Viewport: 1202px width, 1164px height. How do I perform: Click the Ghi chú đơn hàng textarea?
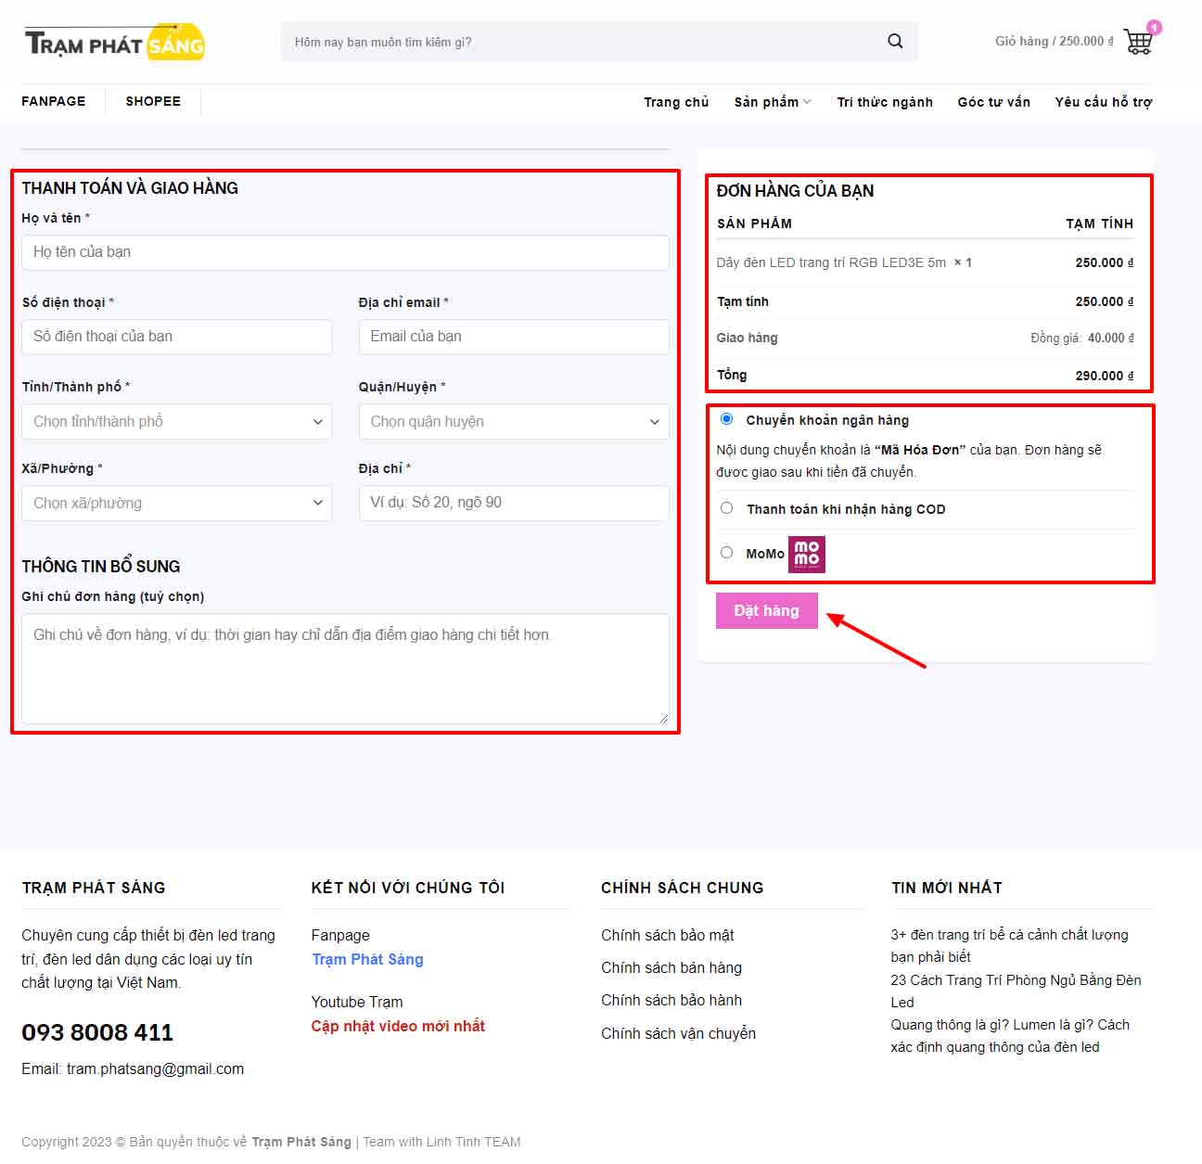pyautogui.click(x=345, y=669)
